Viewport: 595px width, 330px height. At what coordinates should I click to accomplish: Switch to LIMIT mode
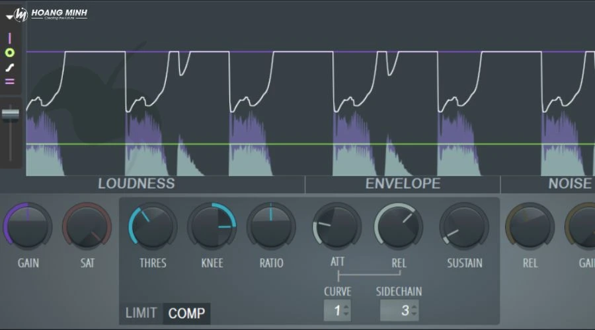click(x=141, y=313)
